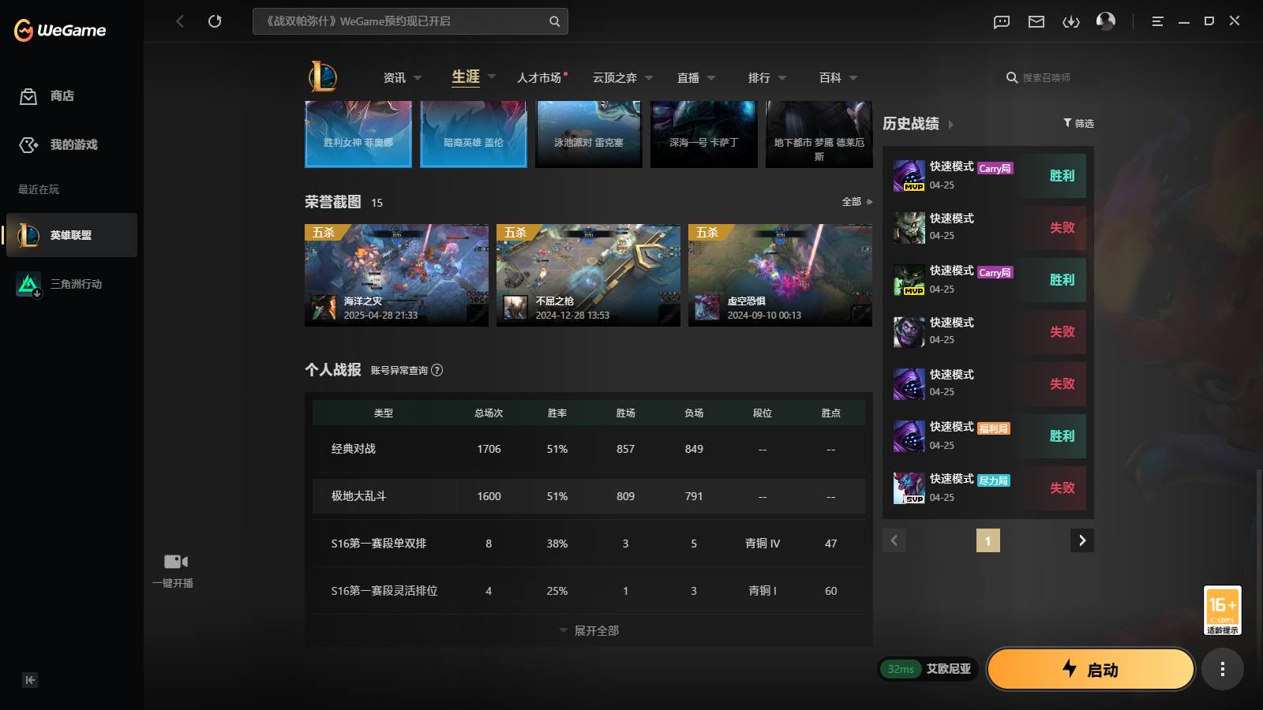Open the download manager icon
The image size is (1263, 710).
click(1071, 21)
